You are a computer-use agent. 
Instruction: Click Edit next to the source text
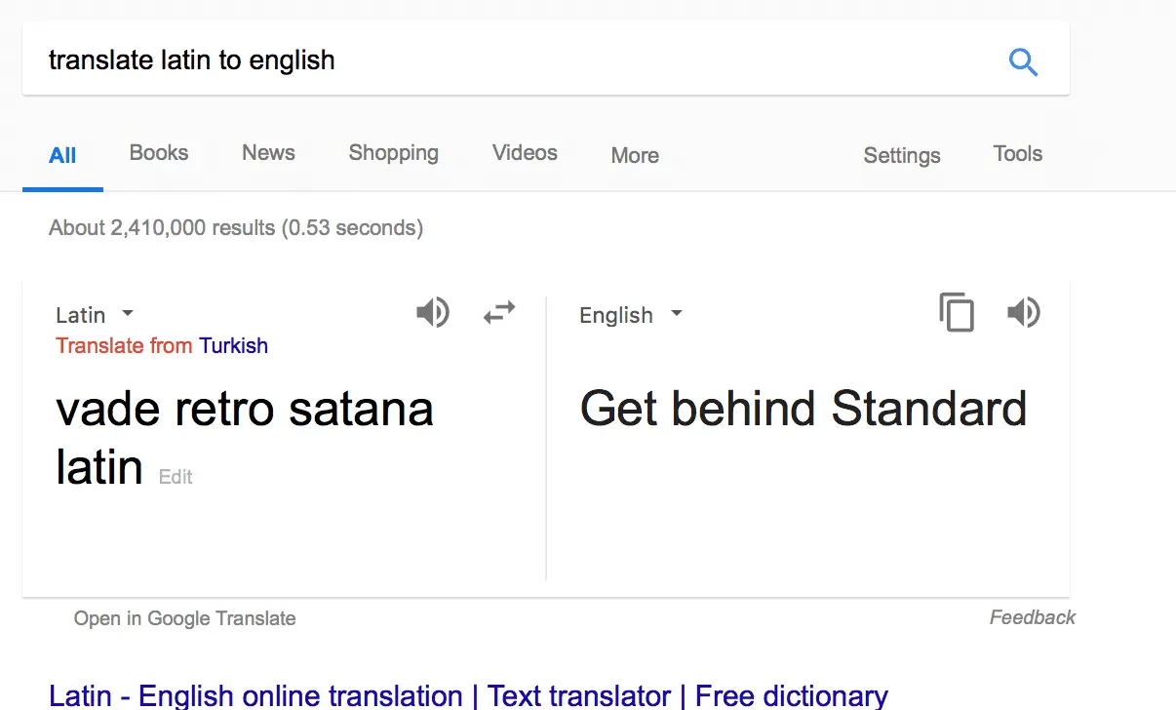[x=176, y=477]
